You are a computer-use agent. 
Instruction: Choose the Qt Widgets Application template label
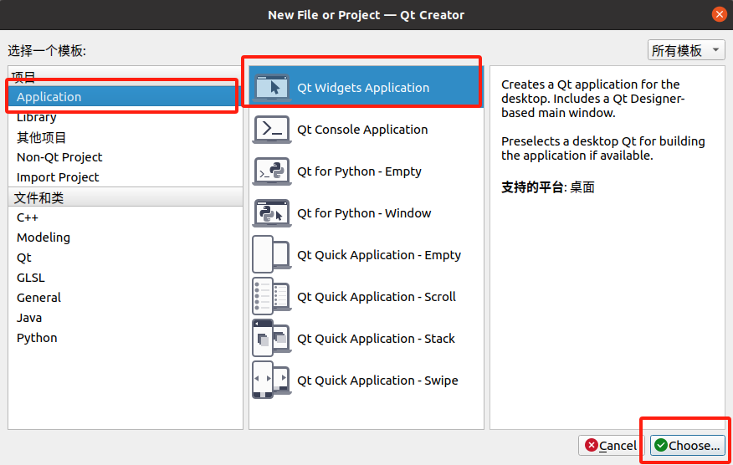coord(363,88)
